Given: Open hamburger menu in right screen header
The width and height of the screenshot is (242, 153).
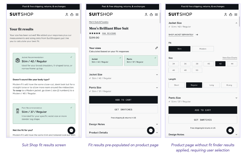Looking at the screenshot, I should 236,15.
